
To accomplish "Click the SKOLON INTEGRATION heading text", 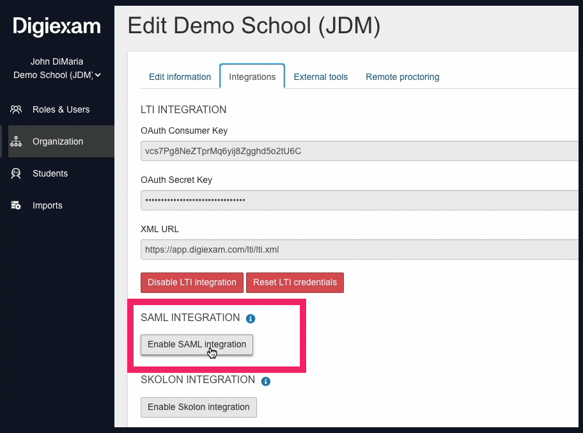I will (x=198, y=380).
